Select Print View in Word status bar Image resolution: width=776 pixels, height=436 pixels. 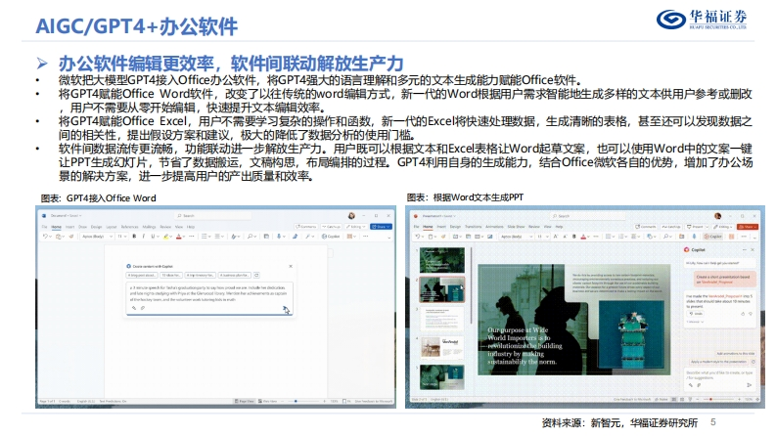[x=245, y=401]
